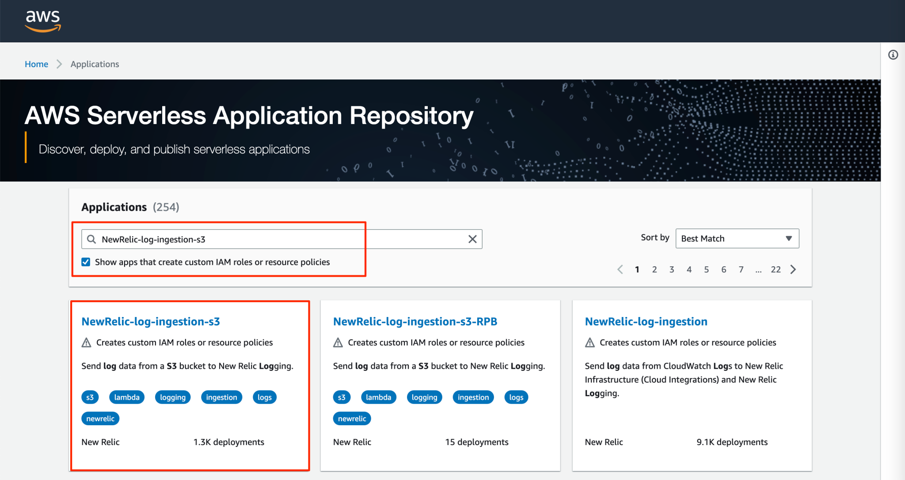Select the newrelic tag on NewRelic-log-ingestion-s3-RPB
The height and width of the screenshot is (480, 905).
[x=352, y=418]
